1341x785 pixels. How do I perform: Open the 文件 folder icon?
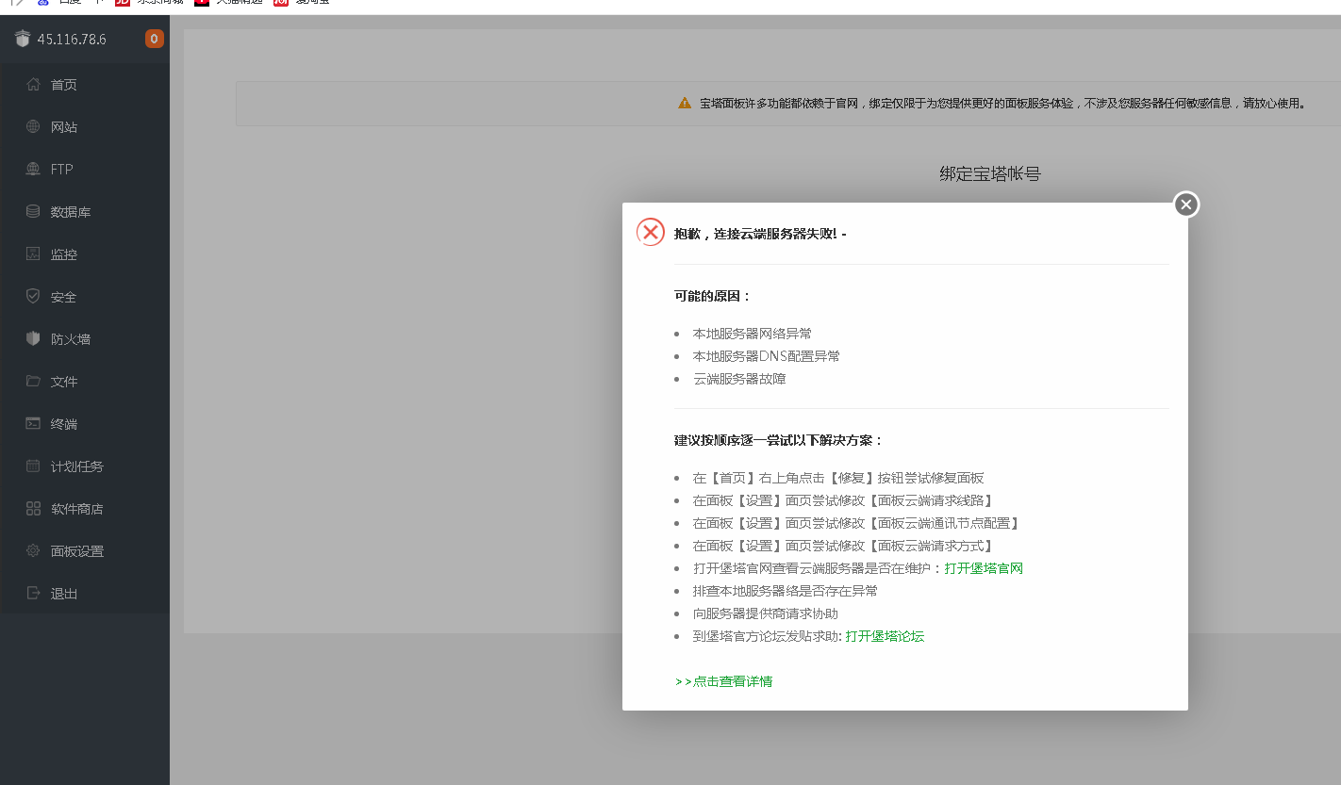[33, 382]
